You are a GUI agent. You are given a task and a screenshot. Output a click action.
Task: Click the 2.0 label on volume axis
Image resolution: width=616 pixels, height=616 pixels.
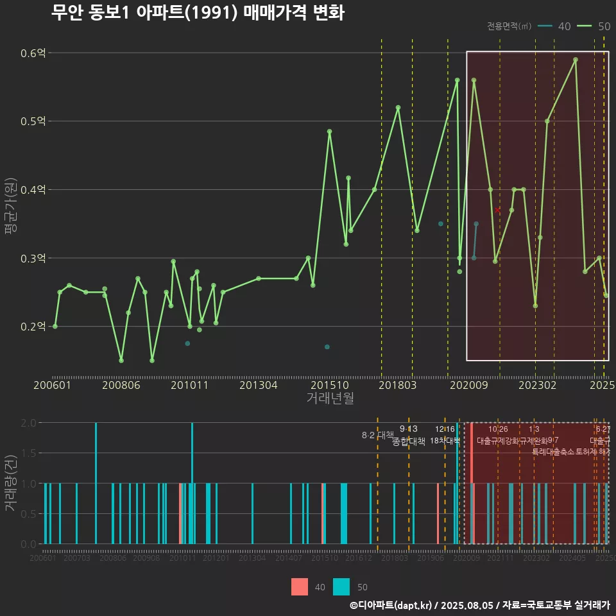(28, 423)
